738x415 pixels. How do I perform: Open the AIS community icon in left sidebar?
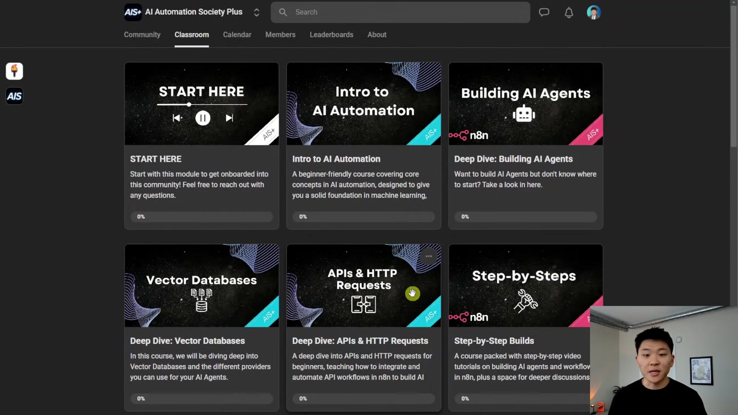pos(14,97)
